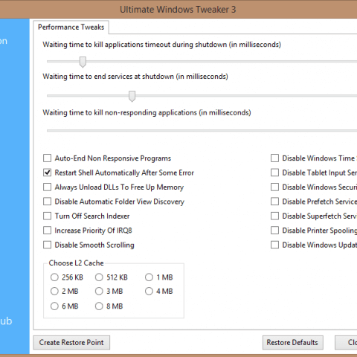Click the kill non-responding applications label
Image resolution: width=357 pixels, height=357 pixels.
147,112
